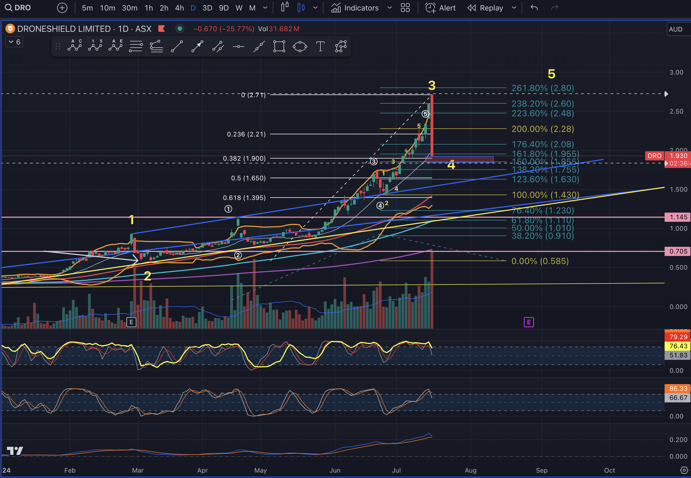
Task: Click the DRONESHIELD LIMITED symbol title
Action: pos(84,29)
